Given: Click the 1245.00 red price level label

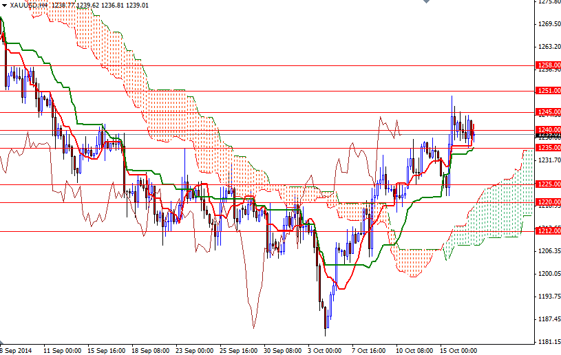Looking at the screenshot, I should coord(548,112).
